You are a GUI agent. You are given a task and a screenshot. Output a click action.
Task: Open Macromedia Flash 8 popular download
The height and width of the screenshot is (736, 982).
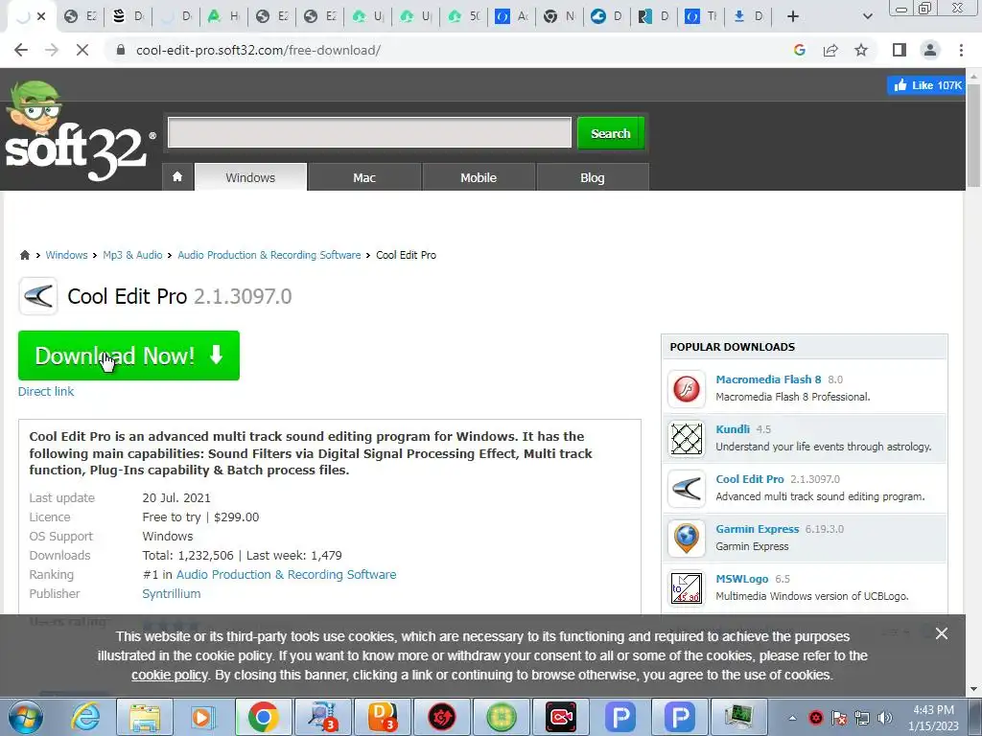768,379
